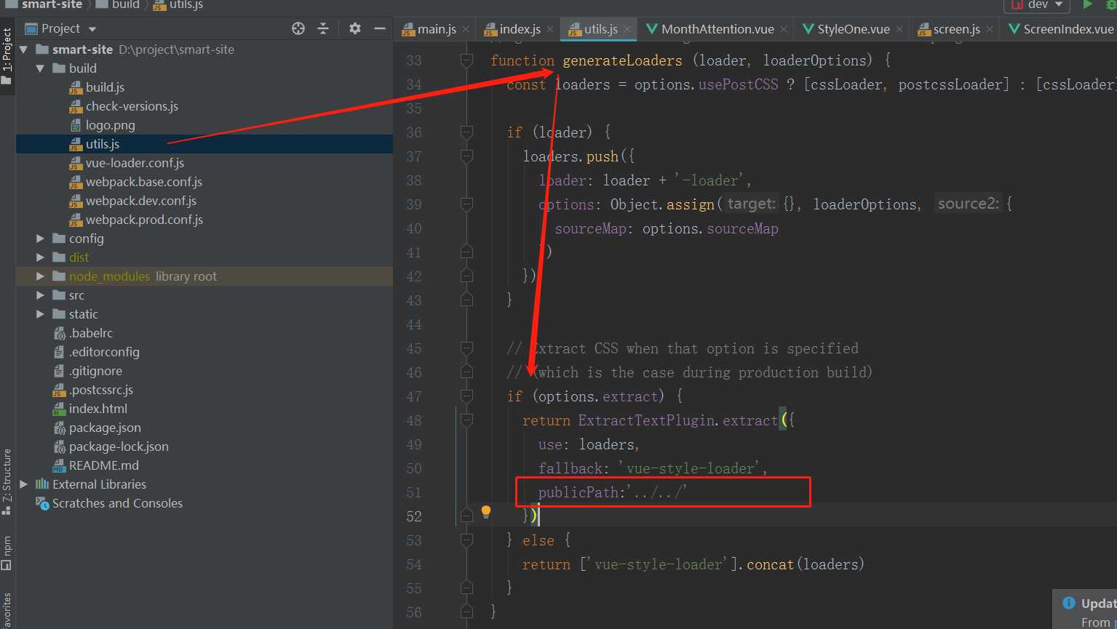Toggle the 1: Project tool window button

click(x=7, y=55)
